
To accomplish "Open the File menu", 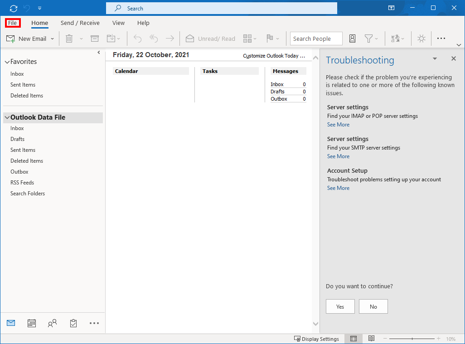I will click(x=12, y=23).
